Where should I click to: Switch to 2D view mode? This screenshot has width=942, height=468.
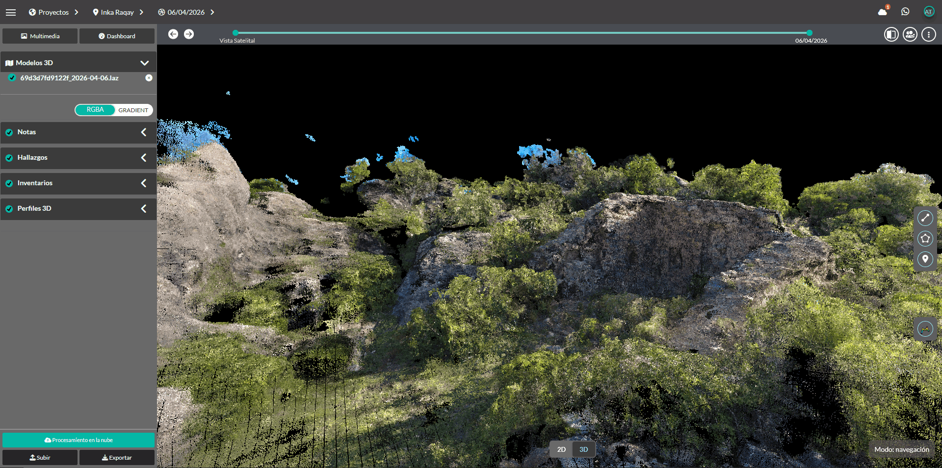tap(561, 449)
